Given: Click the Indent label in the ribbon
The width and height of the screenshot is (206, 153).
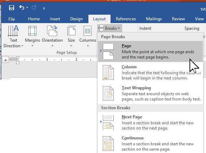Looking at the screenshot, I should [x=145, y=28].
